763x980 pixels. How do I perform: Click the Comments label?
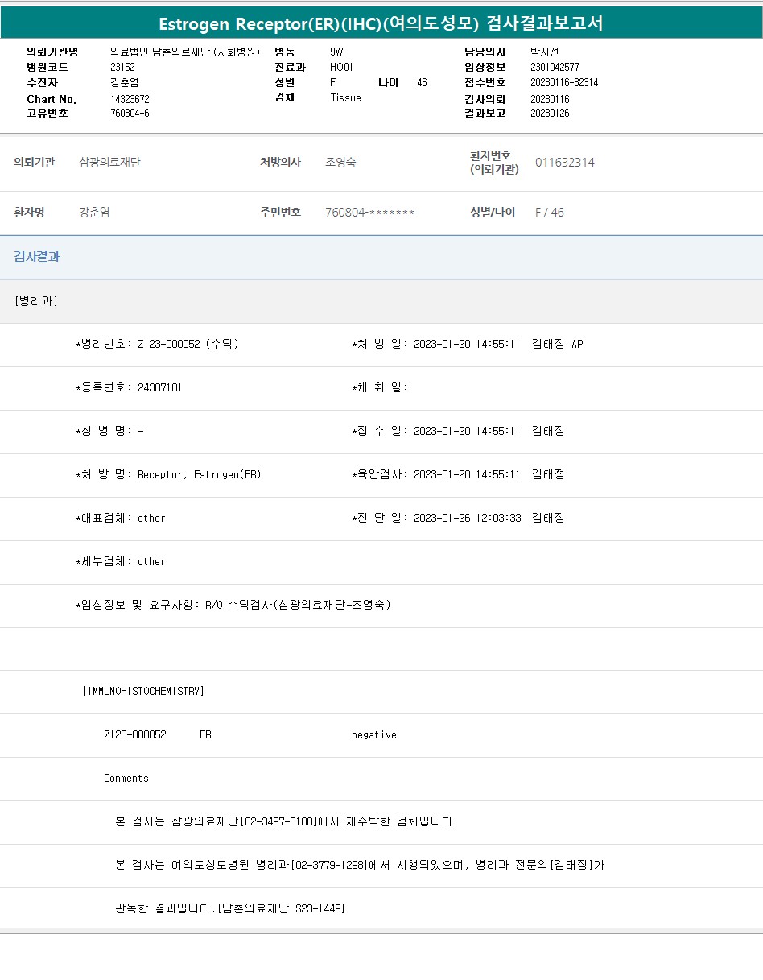tap(126, 779)
